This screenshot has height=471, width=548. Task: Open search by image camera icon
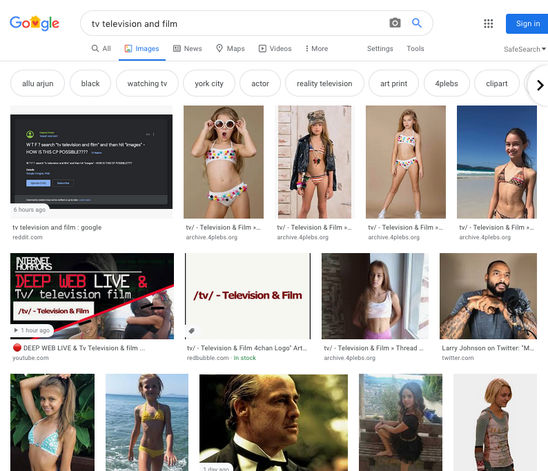(395, 23)
